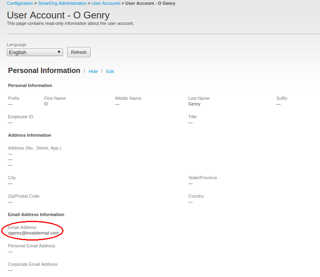
Task: Click the Country field label
Action: pyautogui.click(x=196, y=196)
